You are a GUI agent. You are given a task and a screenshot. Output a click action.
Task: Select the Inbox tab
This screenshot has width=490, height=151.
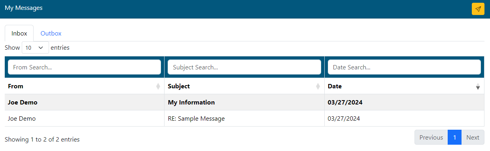coord(19,34)
